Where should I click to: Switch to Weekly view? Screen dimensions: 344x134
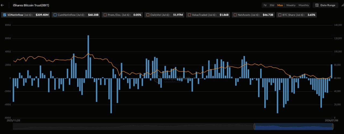[291, 5]
